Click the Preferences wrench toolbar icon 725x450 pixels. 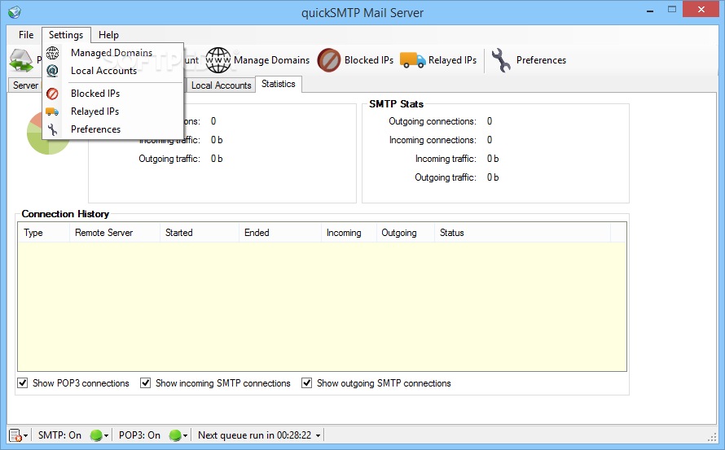pos(501,60)
